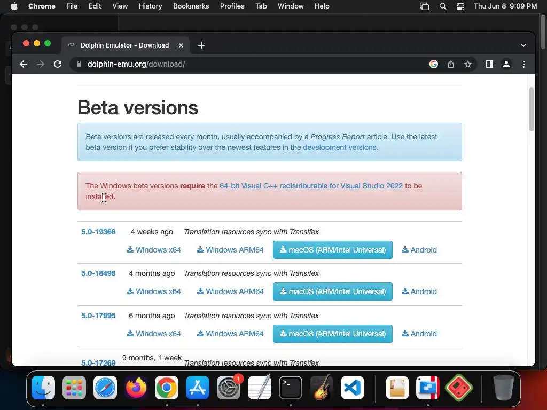547x410 pixels.
Task: Follow the development versions link
Action: coord(339,147)
